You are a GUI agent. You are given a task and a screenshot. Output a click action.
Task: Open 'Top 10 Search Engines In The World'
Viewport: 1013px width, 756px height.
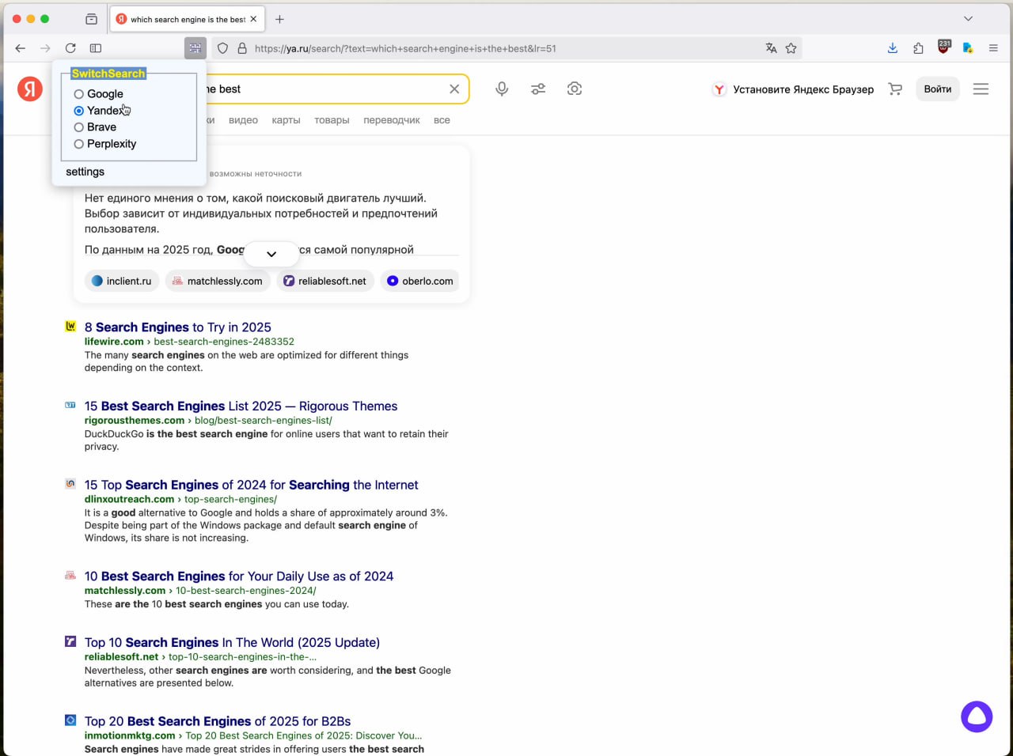point(232,642)
